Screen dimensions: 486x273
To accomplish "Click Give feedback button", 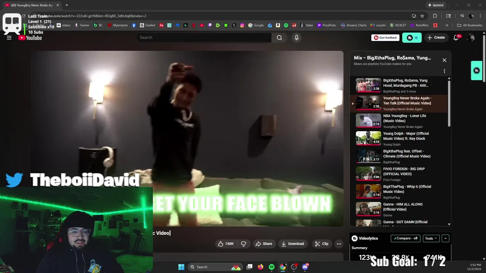I will pyautogui.click(x=385, y=38).
